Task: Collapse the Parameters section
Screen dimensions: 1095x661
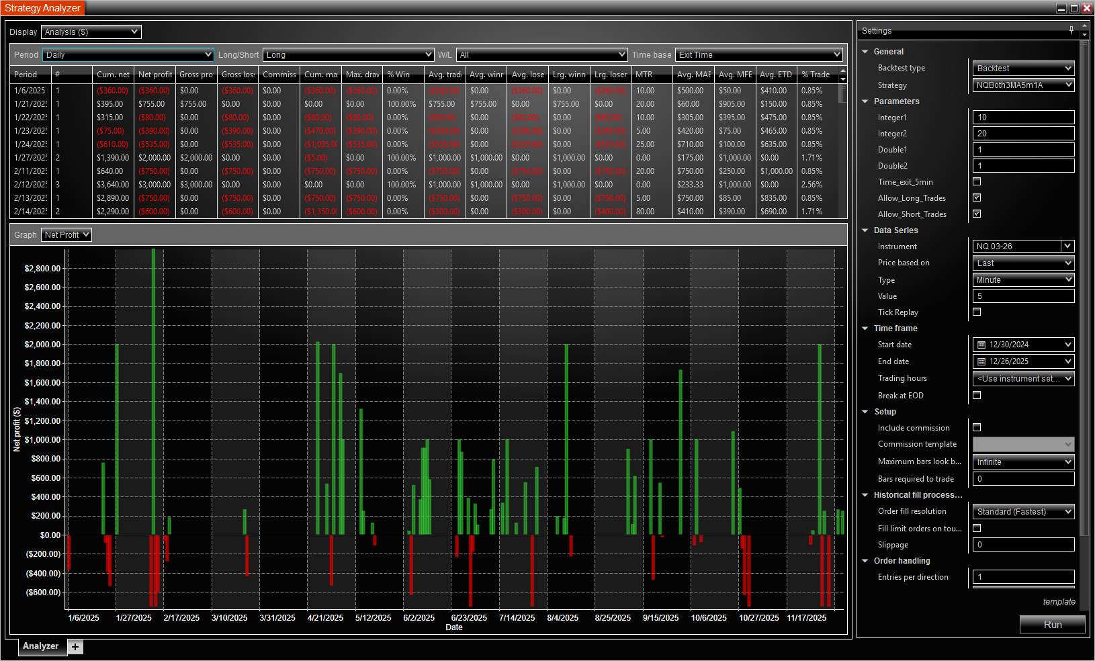Action: 865,101
